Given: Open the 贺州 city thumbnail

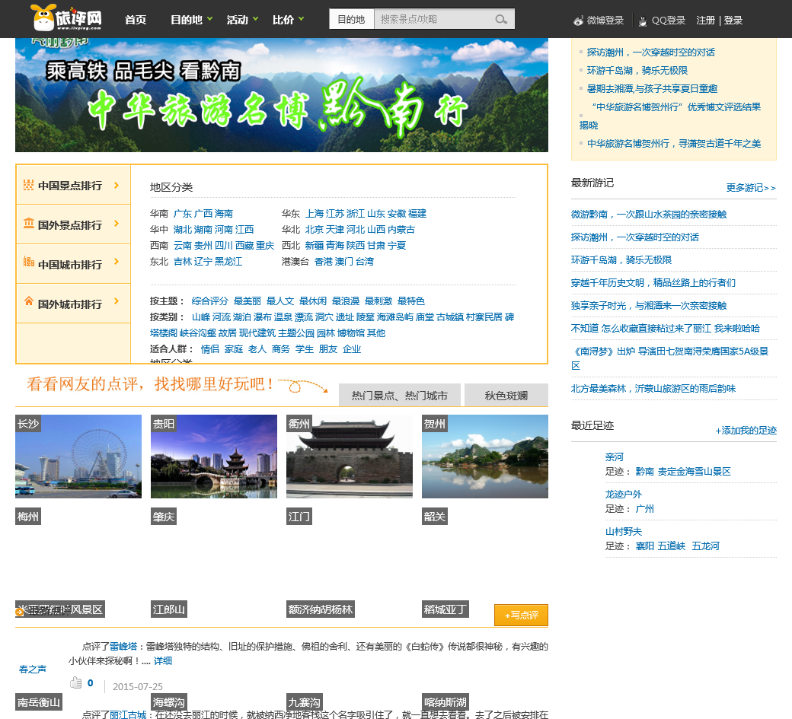Looking at the screenshot, I should point(485,456).
